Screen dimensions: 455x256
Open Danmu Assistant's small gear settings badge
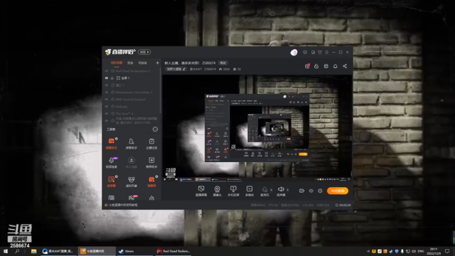point(117,139)
